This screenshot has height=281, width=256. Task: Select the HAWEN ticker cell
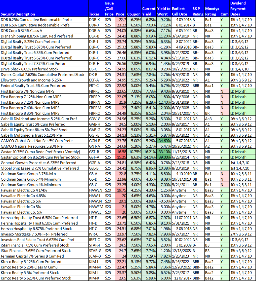tap(96, 190)
